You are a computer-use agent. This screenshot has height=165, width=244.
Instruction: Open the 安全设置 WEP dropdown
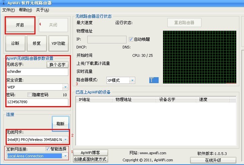click(x=65, y=87)
